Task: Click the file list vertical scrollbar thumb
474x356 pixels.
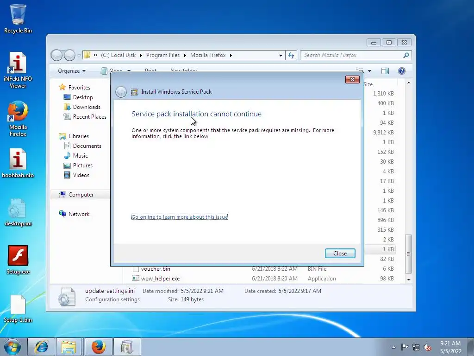Action: (x=408, y=254)
